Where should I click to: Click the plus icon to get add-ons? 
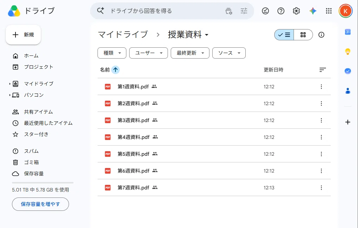coord(348,122)
